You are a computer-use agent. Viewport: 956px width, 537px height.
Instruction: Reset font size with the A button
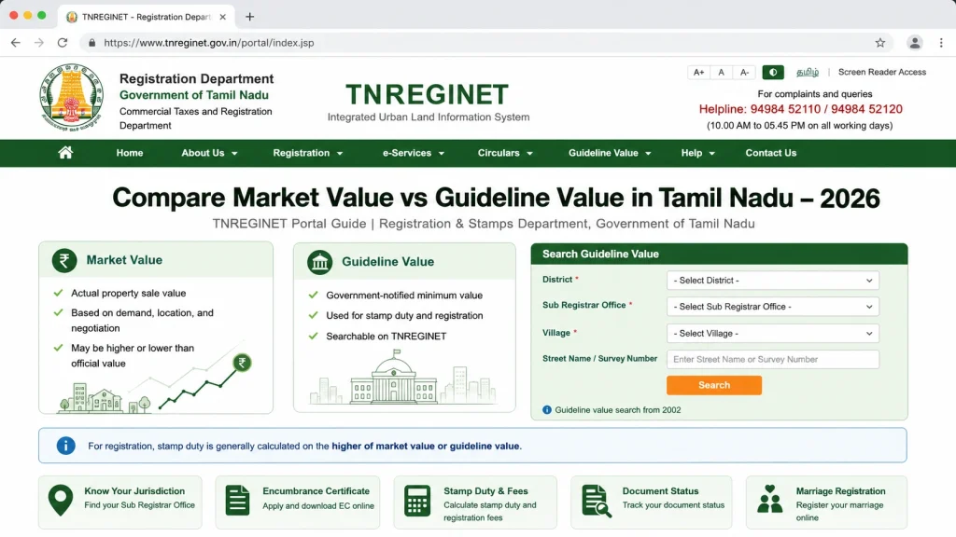722,73
